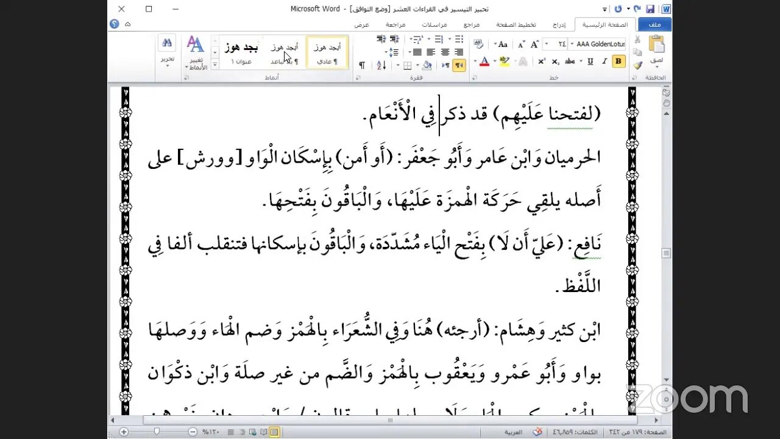
Task: Apply the red font color
Action: [484, 61]
